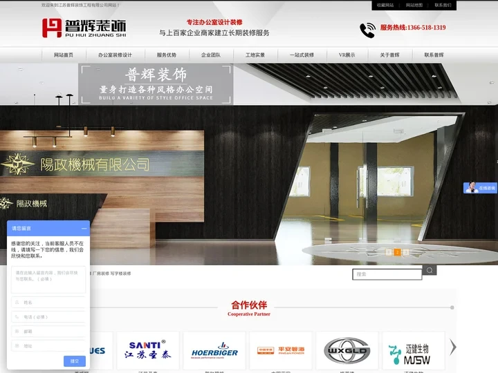Open the 一站式装修 menu item
This screenshot has width=498, height=373.
(x=302, y=55)
